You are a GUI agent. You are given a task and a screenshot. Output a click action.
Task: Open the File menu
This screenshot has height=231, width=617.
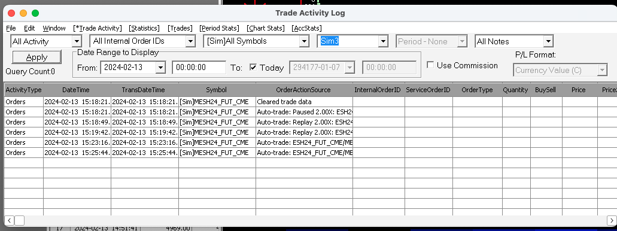[x=11, y=28]
